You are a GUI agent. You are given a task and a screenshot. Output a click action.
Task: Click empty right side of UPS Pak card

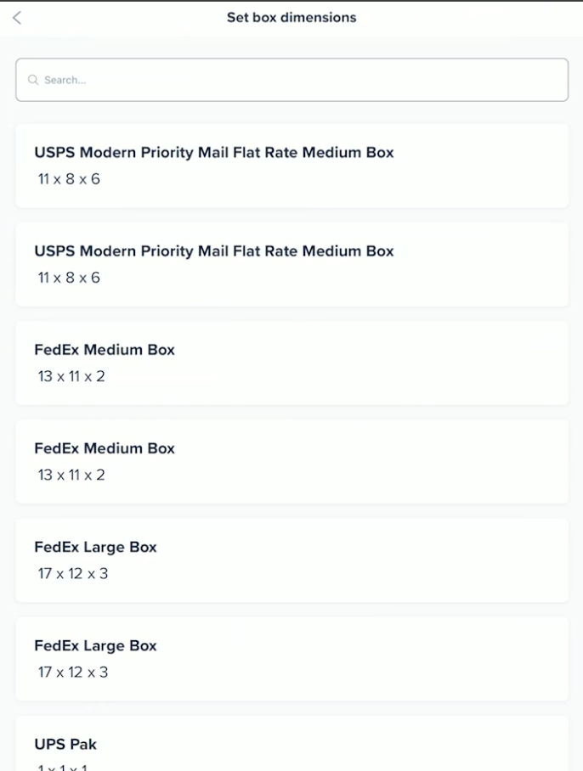(x=425, y=747)
